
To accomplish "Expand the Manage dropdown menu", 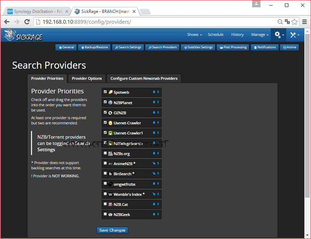I will [x=259, y=34].
